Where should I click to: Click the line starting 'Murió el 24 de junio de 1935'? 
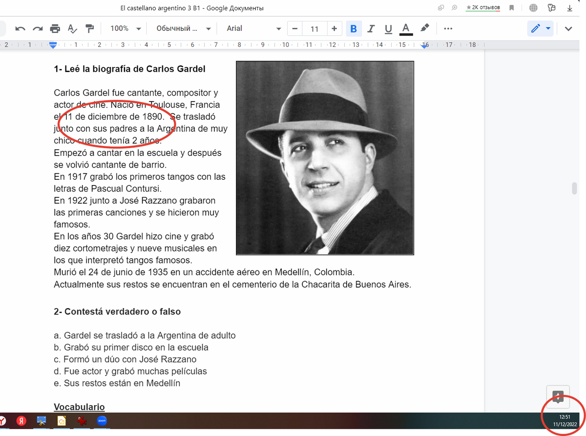point(204,272)
